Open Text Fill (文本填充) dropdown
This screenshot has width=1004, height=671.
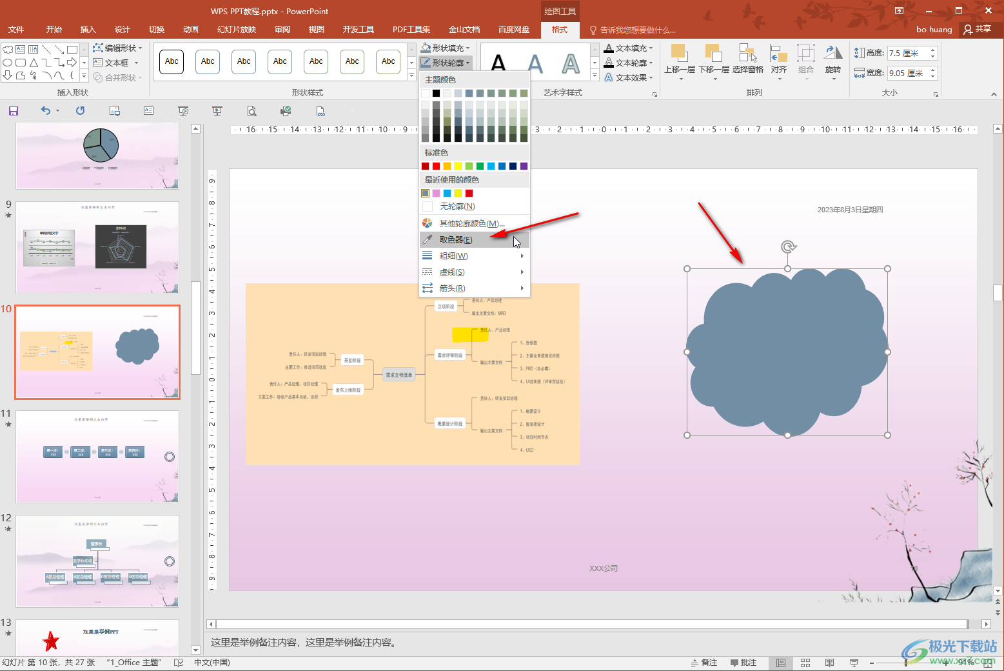[629, 48]
